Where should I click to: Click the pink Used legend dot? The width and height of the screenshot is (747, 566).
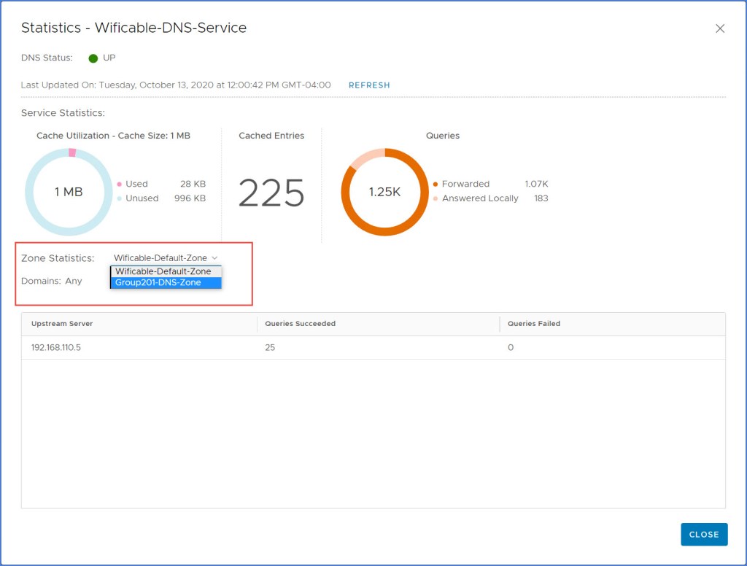(120, 185)
